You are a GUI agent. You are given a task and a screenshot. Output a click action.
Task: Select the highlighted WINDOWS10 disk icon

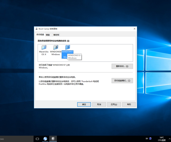click(68, 47)
